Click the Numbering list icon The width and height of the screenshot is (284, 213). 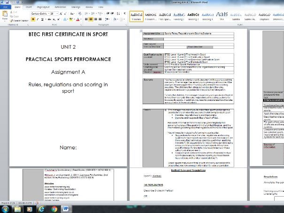(x=93, y=14)
